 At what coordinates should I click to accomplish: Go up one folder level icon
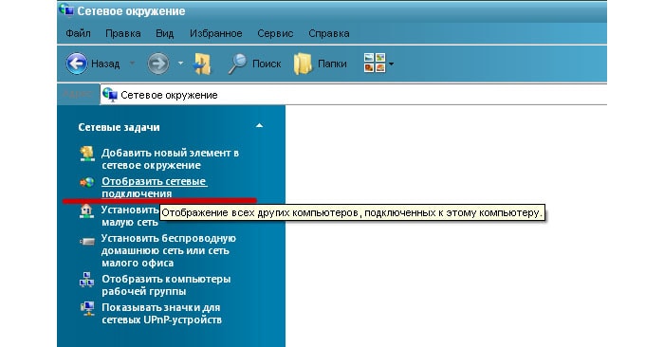click(x=202, y=64)
